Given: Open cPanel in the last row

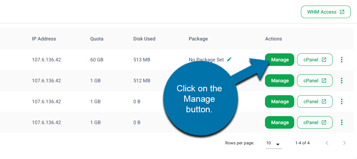Looking at the screenshot, I should (314, 122).
